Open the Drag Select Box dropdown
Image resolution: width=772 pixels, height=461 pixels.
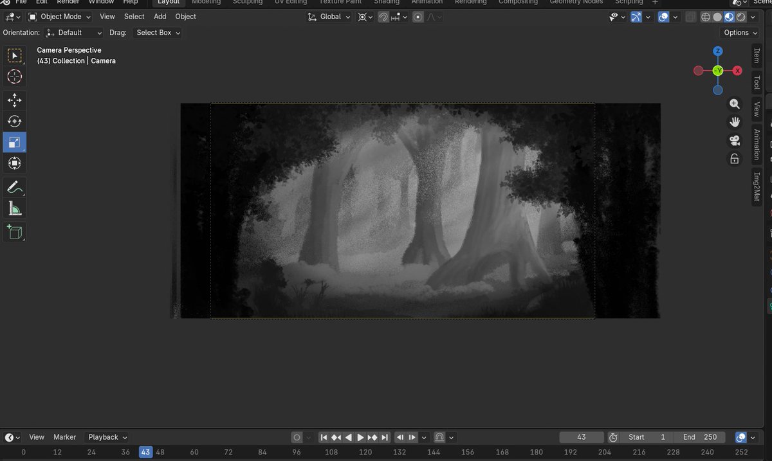[157, 33]
